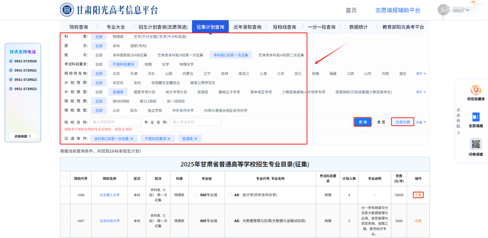Viewport: 488px width, 238px height.
Task: Tick the 006专业组 checkbox
Action: 196,195
